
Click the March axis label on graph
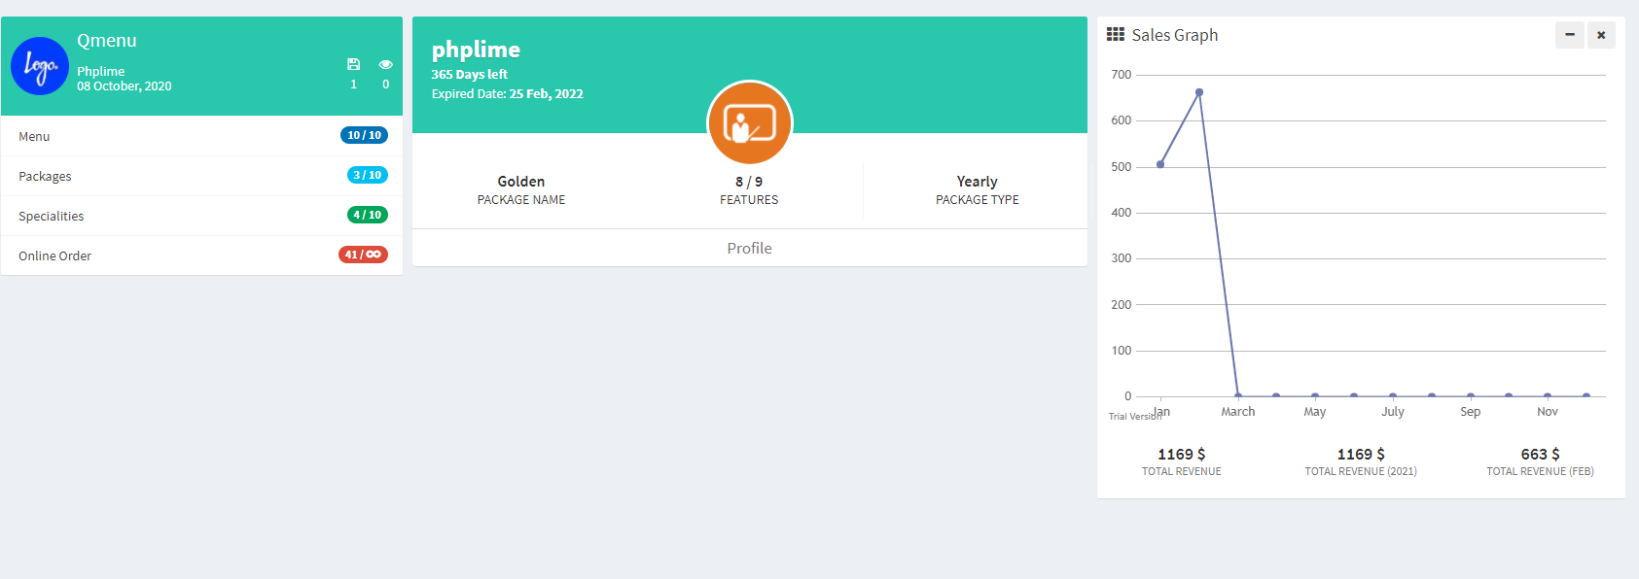coord(1238,412)
